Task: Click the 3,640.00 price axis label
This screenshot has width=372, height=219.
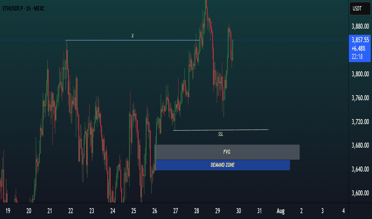Action: pos(360,169)
